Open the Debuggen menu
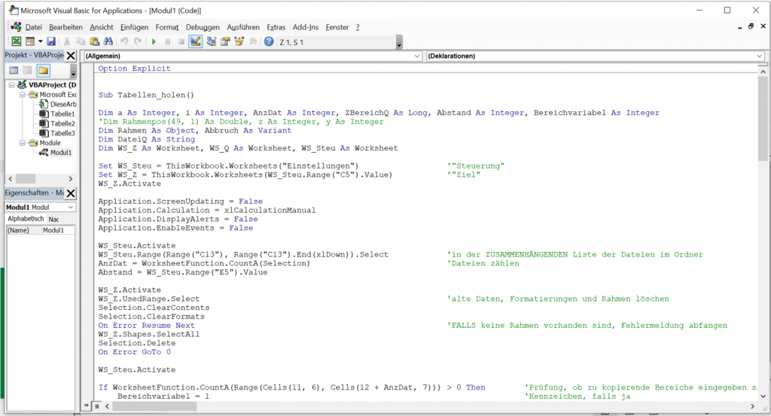 [x=203, y=27]
